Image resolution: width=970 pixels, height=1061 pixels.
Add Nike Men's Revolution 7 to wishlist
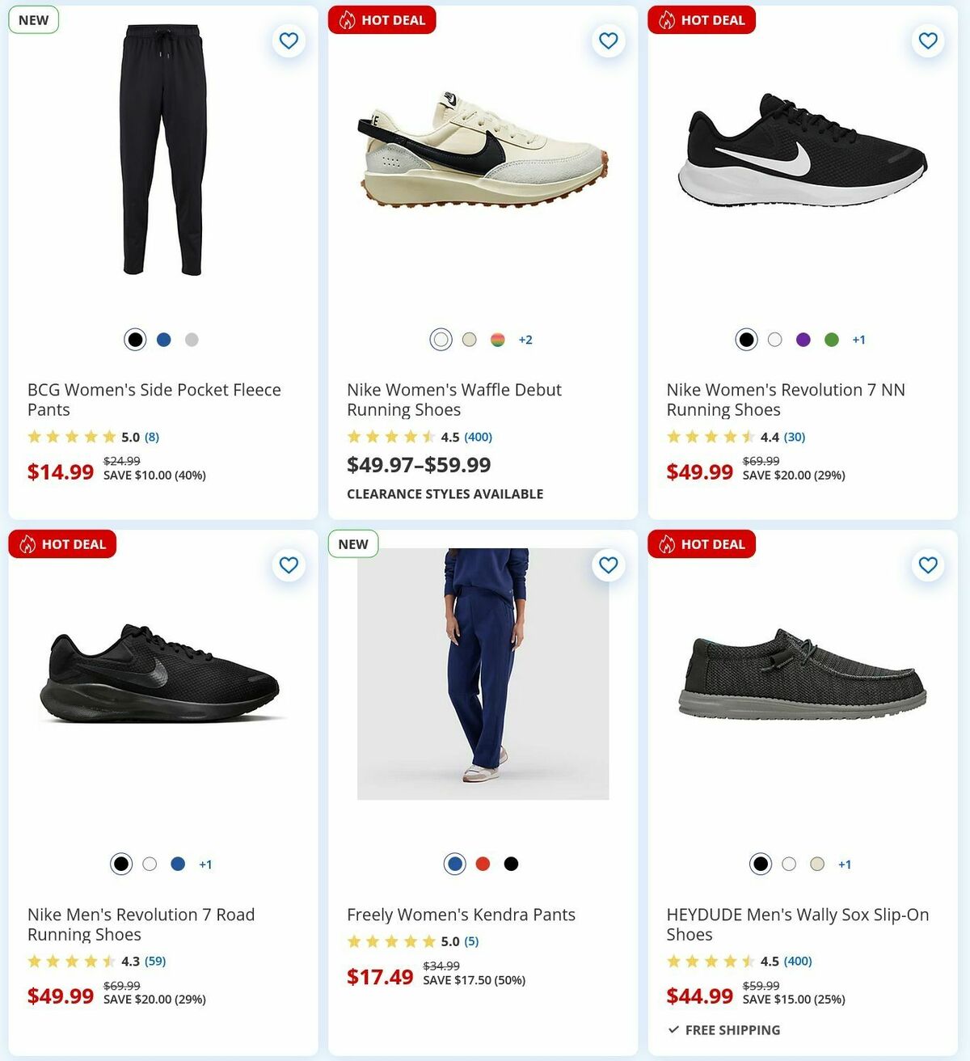point(289,565)
